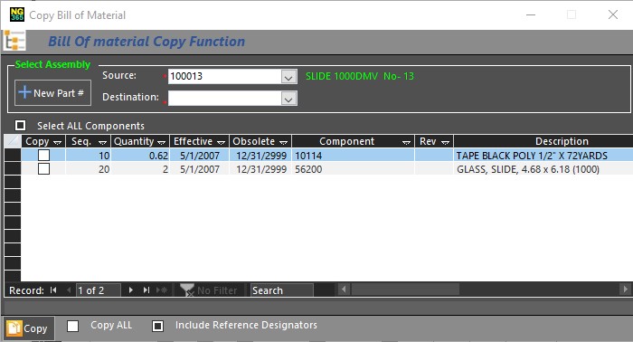Select the row selector for seq 10
The image size is (633, 342).
13,155
